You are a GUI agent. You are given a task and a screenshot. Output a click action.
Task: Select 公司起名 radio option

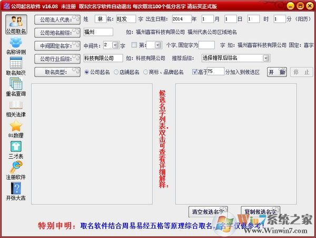pos(97,72)
